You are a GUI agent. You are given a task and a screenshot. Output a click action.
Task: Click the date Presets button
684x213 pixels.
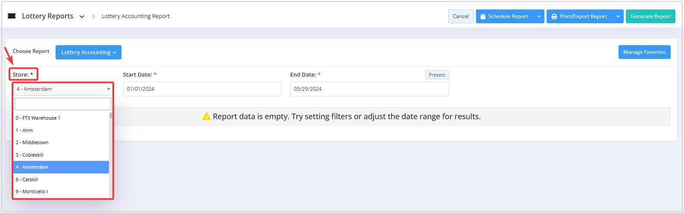(437, 75)
